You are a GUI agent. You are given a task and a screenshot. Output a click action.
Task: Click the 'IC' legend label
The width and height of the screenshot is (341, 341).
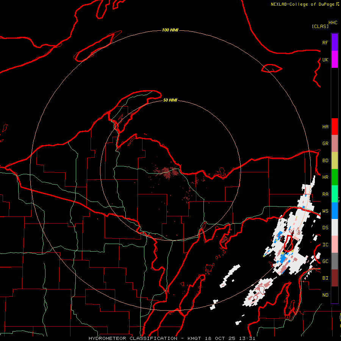325,245
